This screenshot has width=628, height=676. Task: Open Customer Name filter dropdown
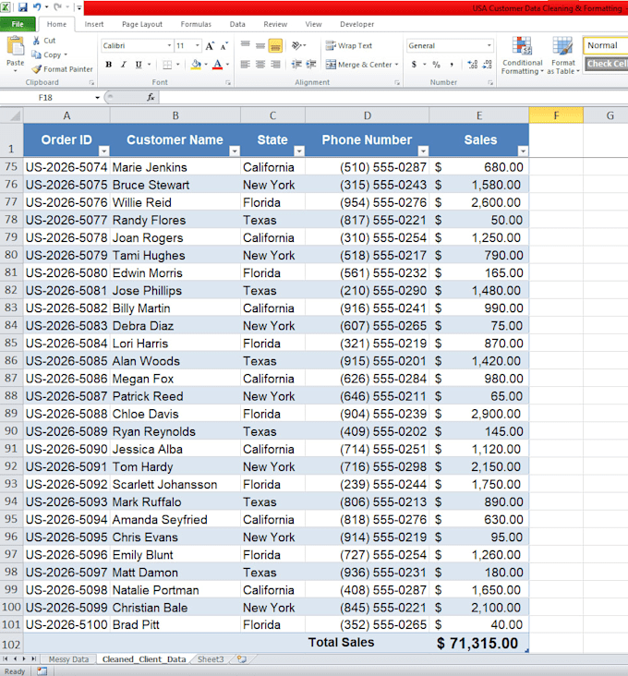click(235, 151)
